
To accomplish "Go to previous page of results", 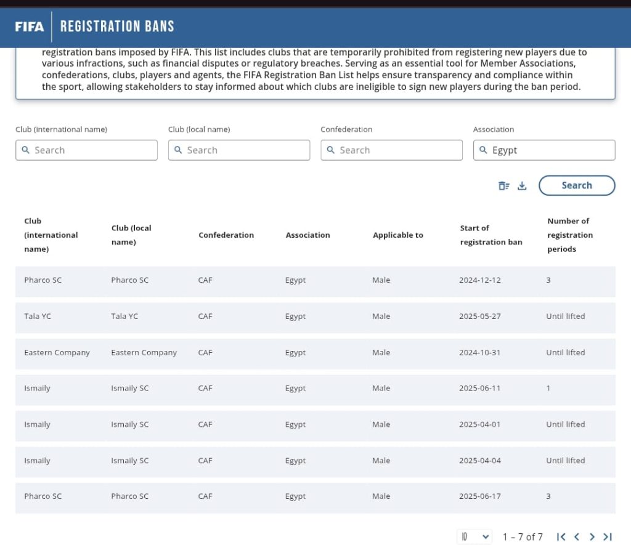I will [x=577, y=536].
